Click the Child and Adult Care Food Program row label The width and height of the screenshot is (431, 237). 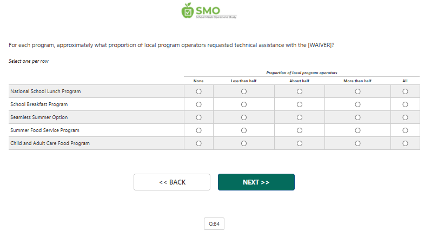[x=50, y=143]
